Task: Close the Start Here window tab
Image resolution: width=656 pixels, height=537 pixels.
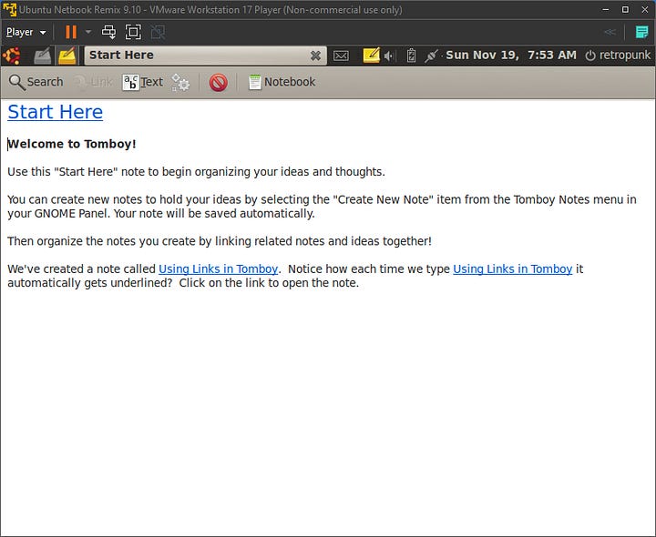Action: click(x=316, y=56)
